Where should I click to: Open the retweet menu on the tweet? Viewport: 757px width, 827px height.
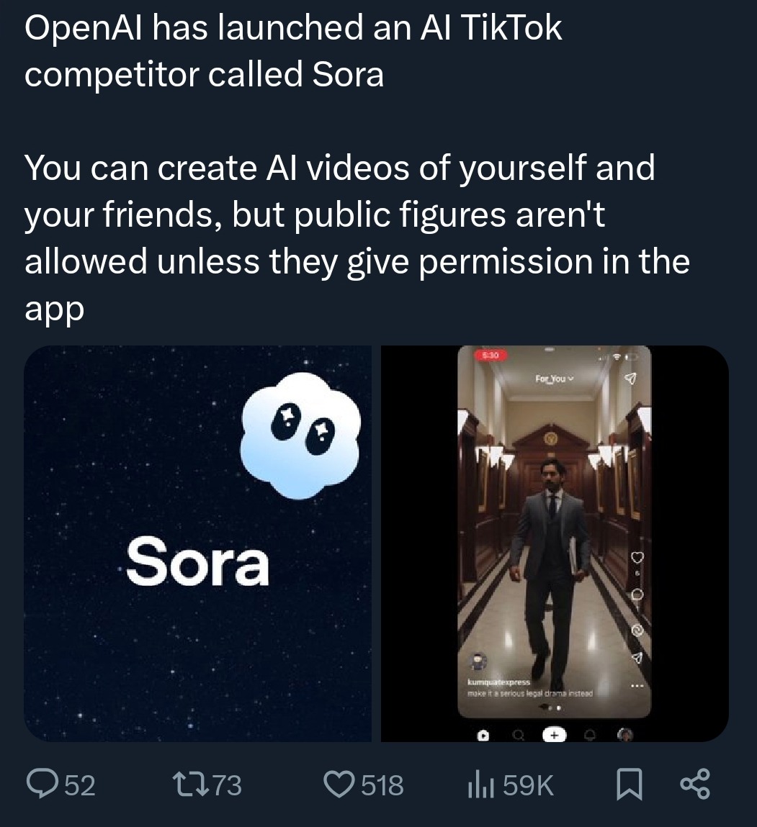coord(189,785)
